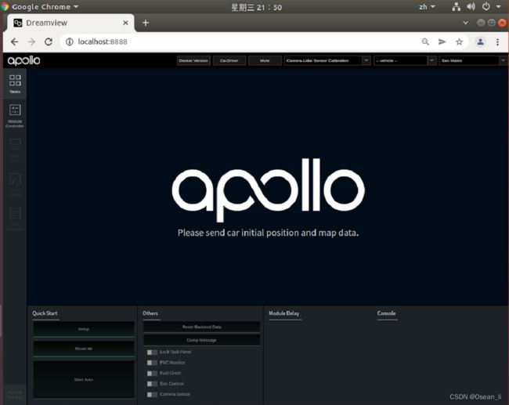Open the system volume icon

[471, 6]
